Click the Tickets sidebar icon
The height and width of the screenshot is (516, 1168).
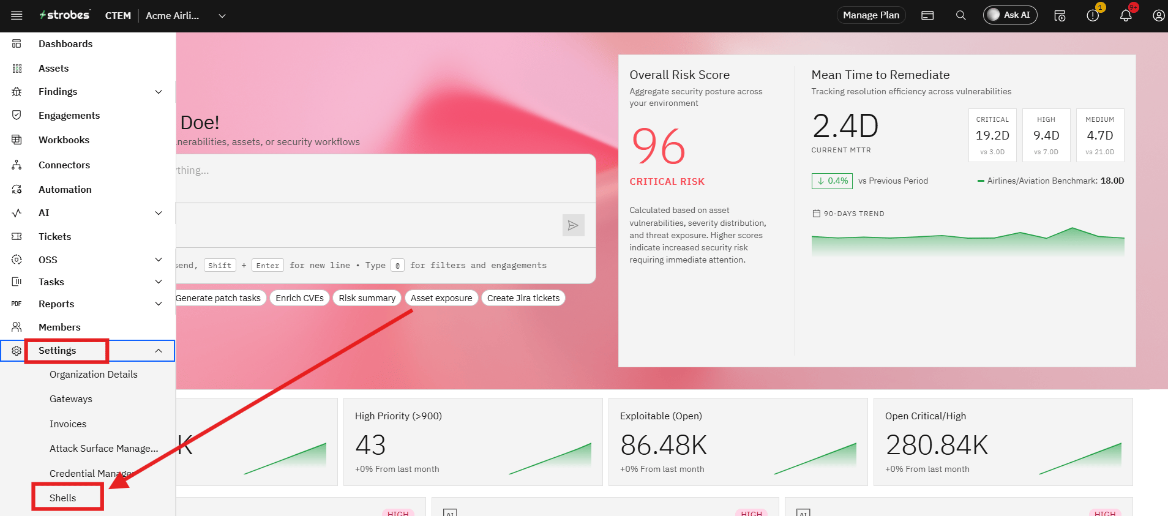(17, 236)
